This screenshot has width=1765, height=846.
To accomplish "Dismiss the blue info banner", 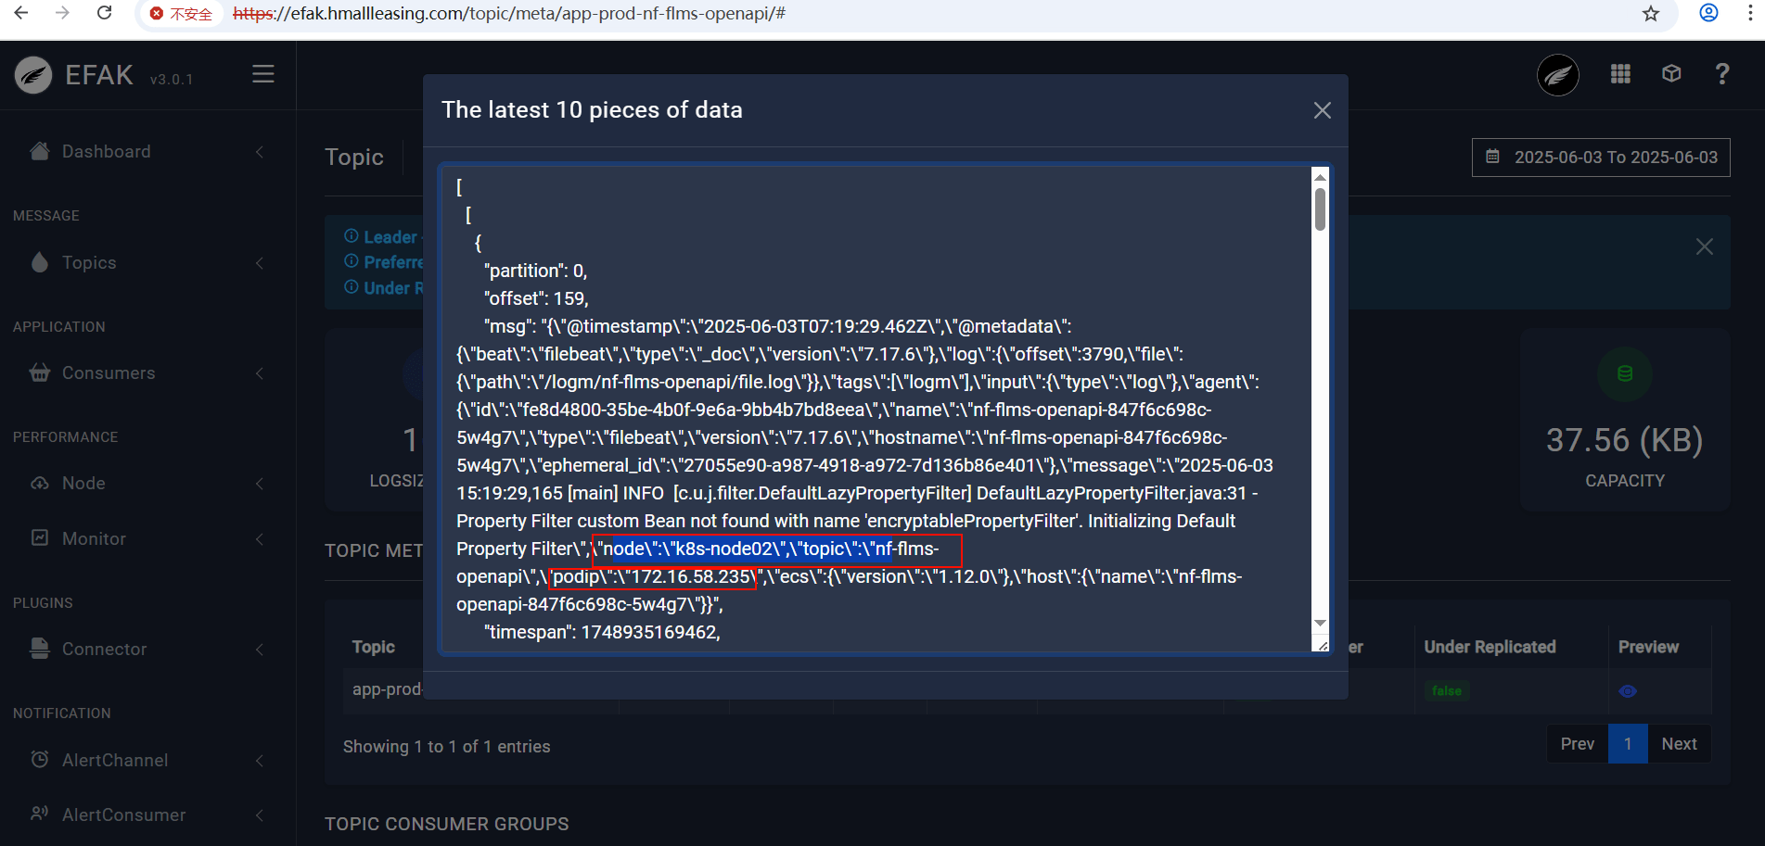I will (1705, 246).
